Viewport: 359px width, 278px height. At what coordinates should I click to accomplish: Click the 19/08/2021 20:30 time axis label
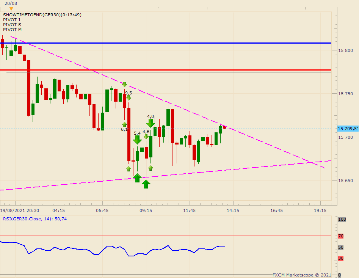(20, 210)
